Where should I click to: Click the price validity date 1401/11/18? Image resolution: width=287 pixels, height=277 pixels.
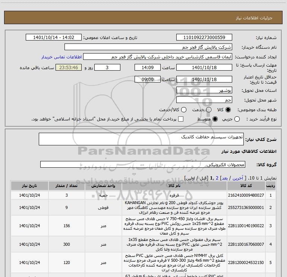[x=204, y=79]
